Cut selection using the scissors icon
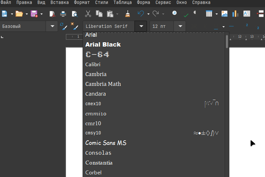The height and width of the screenshot is (177, 265). 88,14
